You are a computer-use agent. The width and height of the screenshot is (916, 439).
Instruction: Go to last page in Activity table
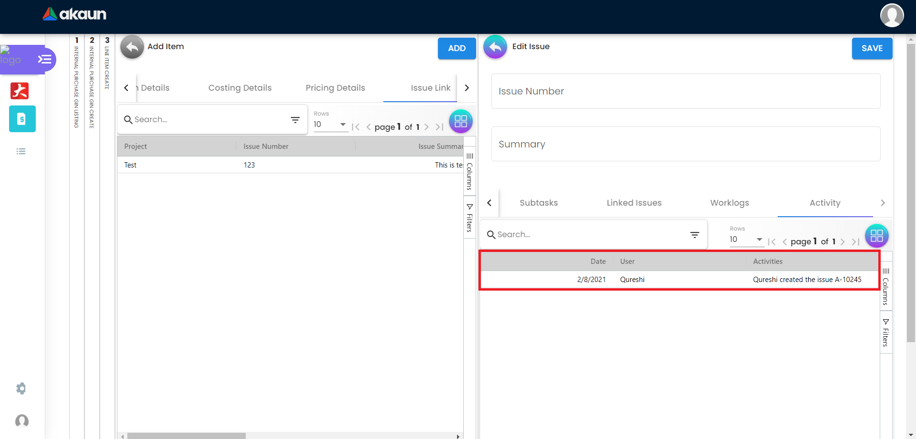tap(855, 242)
